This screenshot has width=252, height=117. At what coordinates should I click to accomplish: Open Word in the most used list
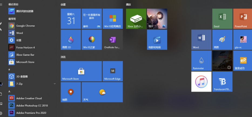[x=32, y=33]
